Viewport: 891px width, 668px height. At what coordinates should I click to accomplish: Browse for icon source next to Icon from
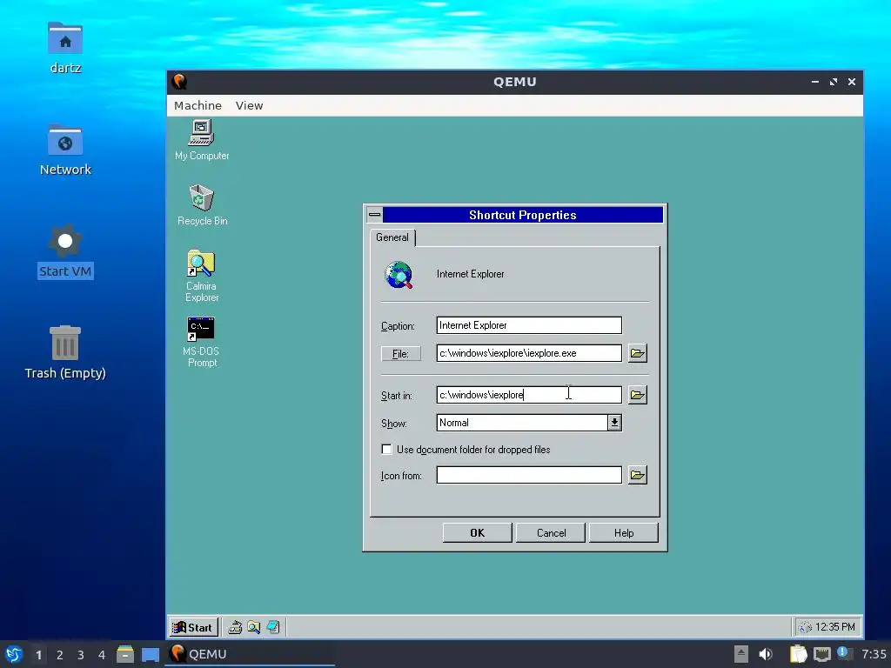pyautogui.click(x=638, y=475)
